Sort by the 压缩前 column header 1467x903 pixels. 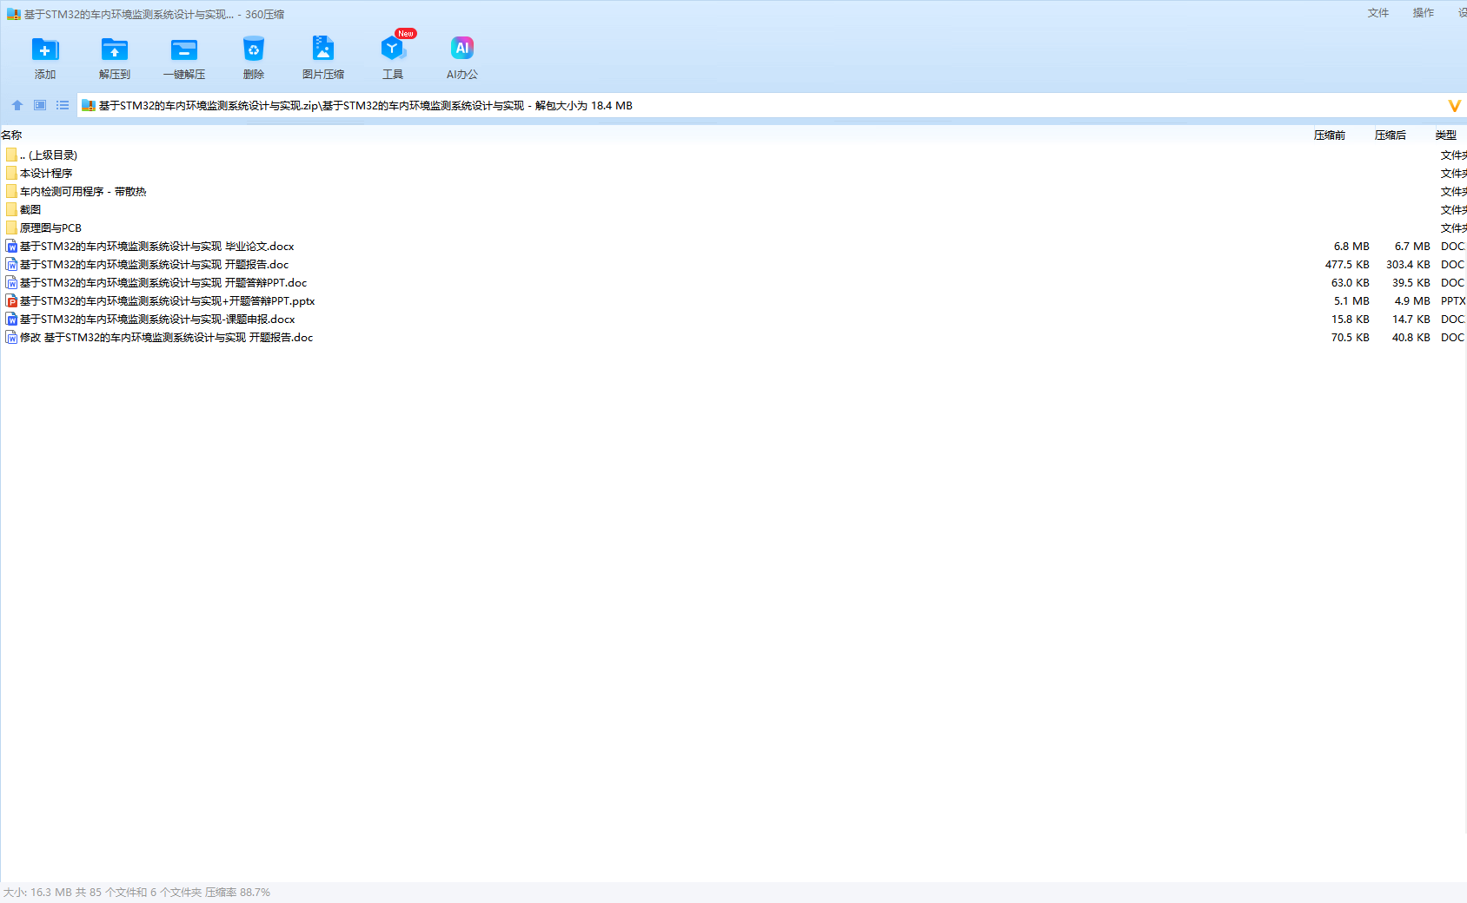[1329, 135]
